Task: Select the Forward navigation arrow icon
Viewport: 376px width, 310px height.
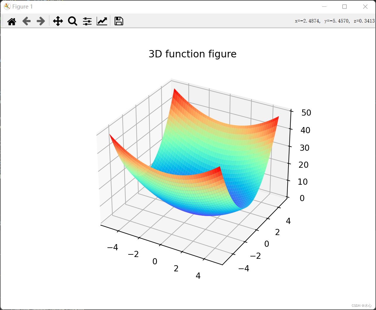Action: [x=41, y=21]
